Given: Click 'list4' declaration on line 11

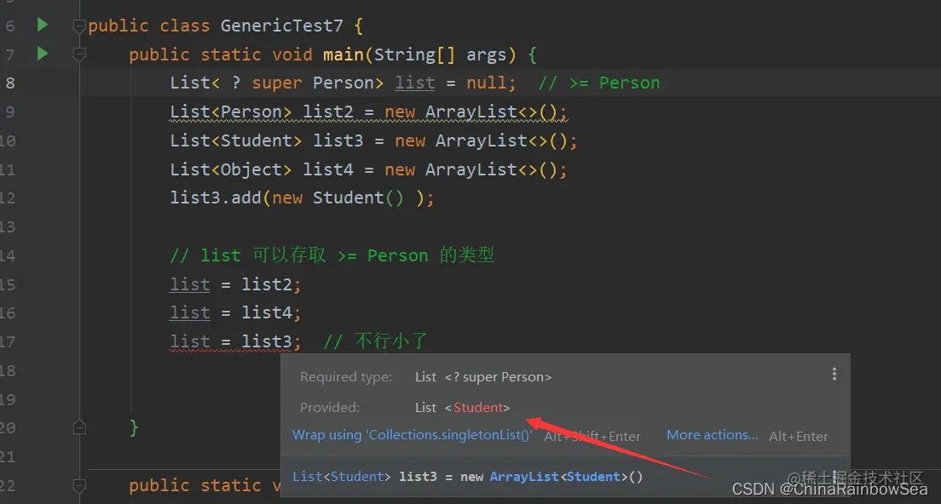Looking at the screenshot, I should (327, 169).
